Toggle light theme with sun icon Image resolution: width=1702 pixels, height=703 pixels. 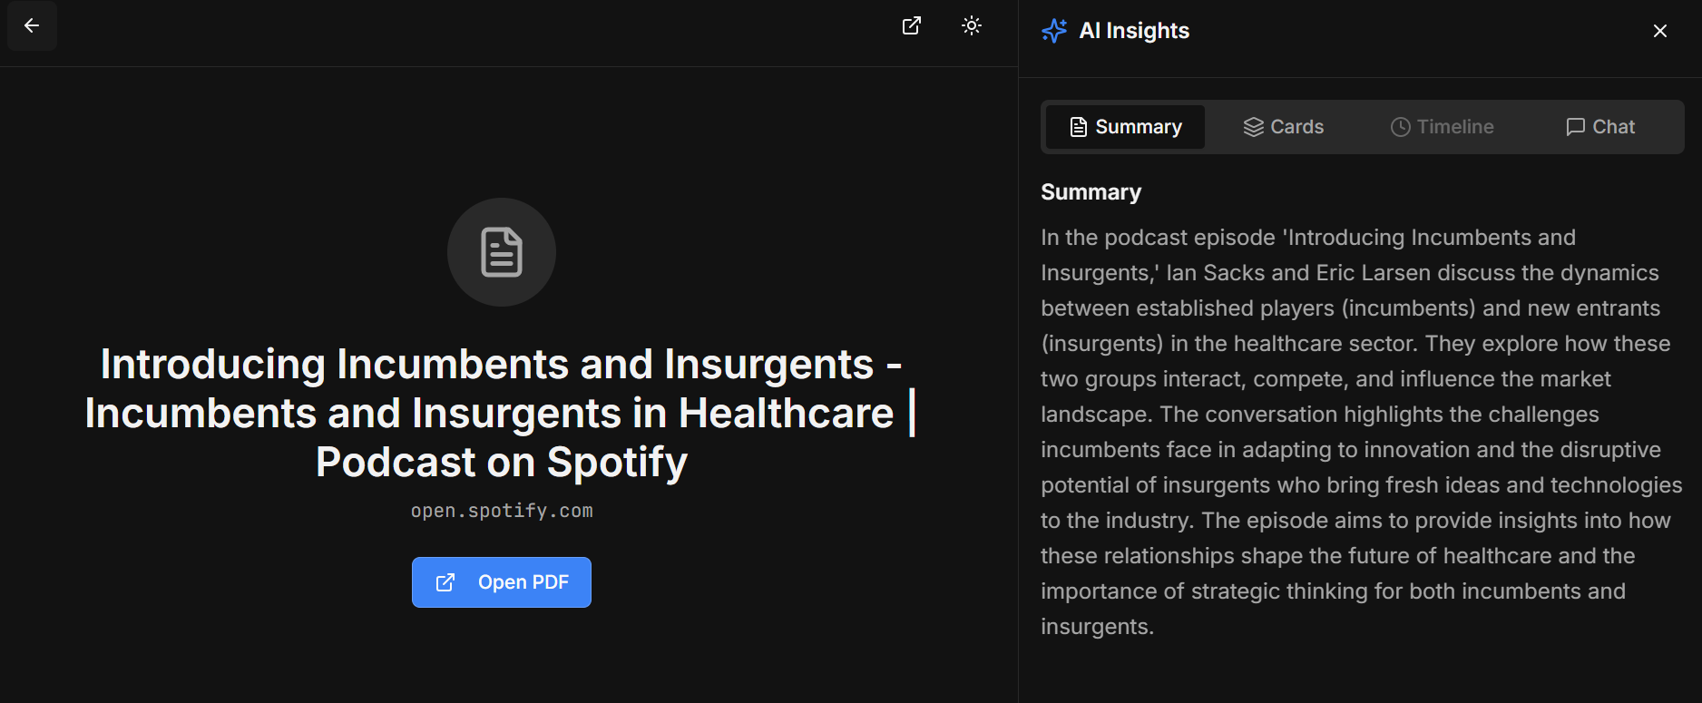click(x=972, y=25)
